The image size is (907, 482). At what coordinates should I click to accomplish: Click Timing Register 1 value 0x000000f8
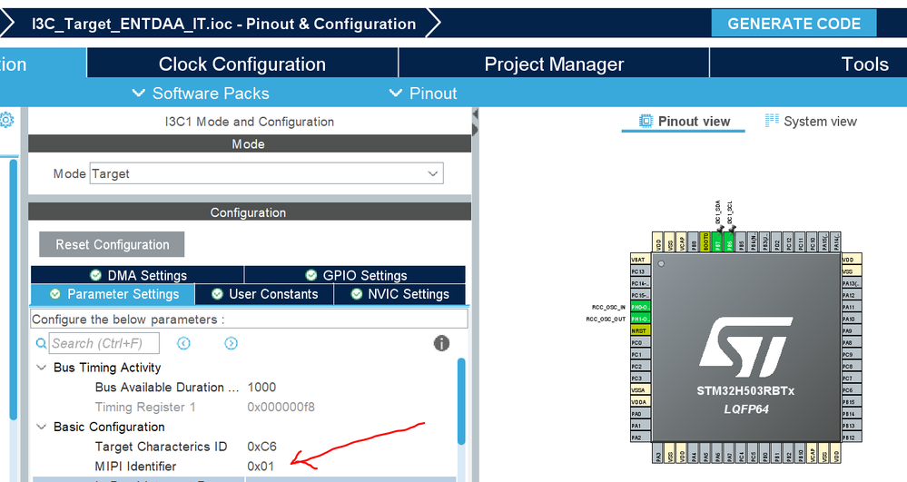pyautogui.click(x=281, y=407)
